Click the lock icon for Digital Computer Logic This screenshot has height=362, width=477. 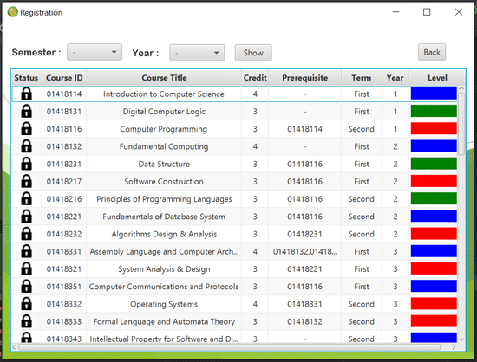27,111
